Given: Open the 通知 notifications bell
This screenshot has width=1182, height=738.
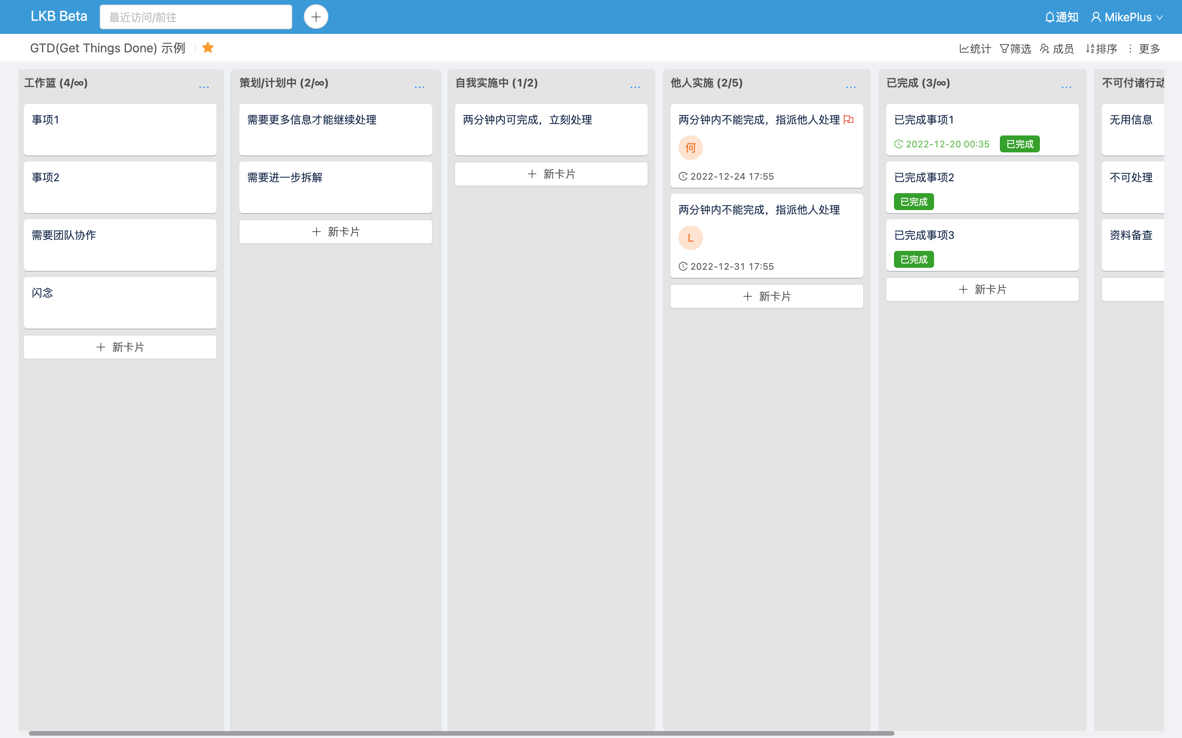Looking at the screenshot, I should tap(1061, 17).
